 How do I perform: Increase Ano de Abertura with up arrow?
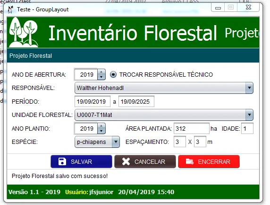pos(101,72)
